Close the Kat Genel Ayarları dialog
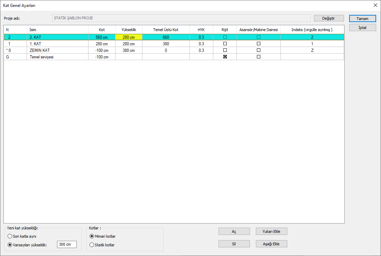 (x=375, y=5)
